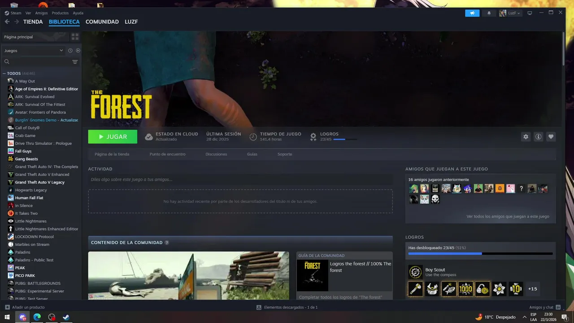
Task: Open the Guías link
Action: 252,154
